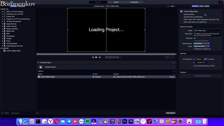224x126 pixels.
Task: Expand YouTube & Facebook settings group
Action: tap(2, 21)
